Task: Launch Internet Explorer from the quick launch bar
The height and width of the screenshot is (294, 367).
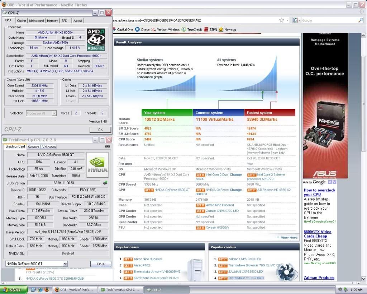Action: coord(40,290)
